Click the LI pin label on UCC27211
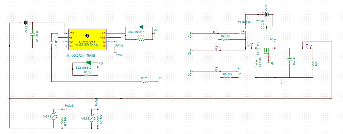 coord(104,42)
